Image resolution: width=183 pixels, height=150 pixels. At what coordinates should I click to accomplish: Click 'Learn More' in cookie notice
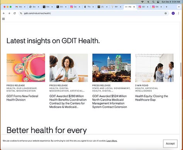[112, 141]
